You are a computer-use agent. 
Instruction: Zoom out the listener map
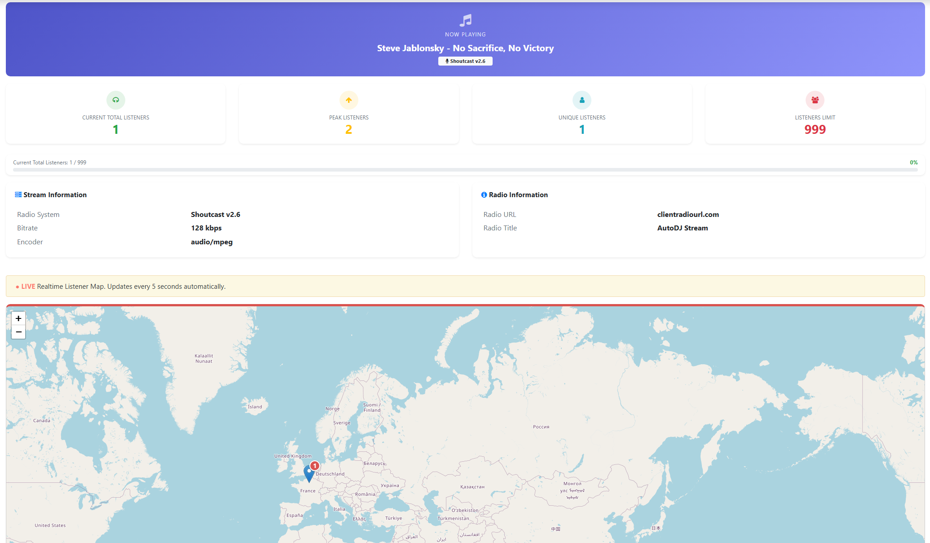[18, 332]
